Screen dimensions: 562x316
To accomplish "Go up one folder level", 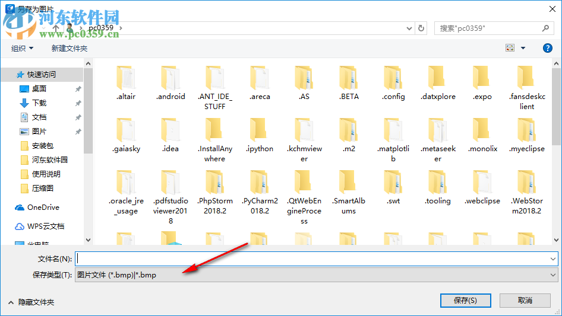I will point(56,28).
